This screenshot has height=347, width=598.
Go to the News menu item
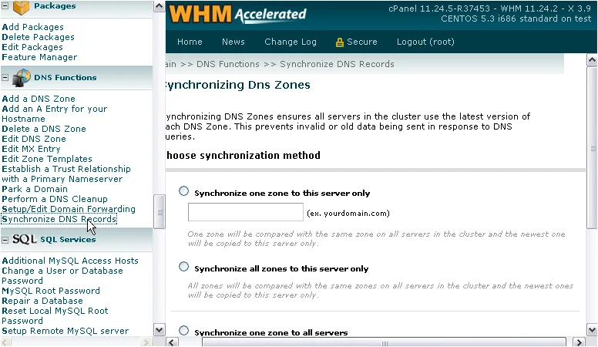[233, 42]
